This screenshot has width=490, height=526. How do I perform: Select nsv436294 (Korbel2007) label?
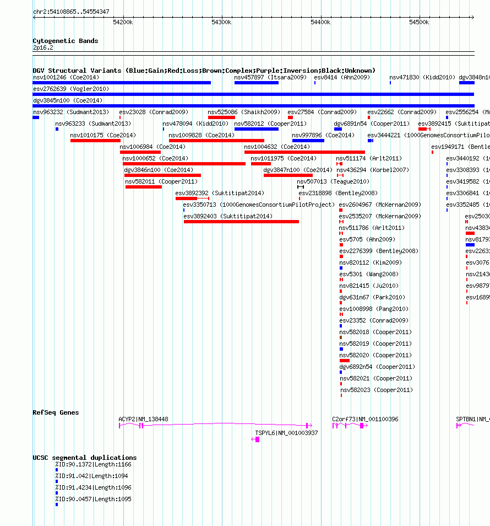pos(373,170)
